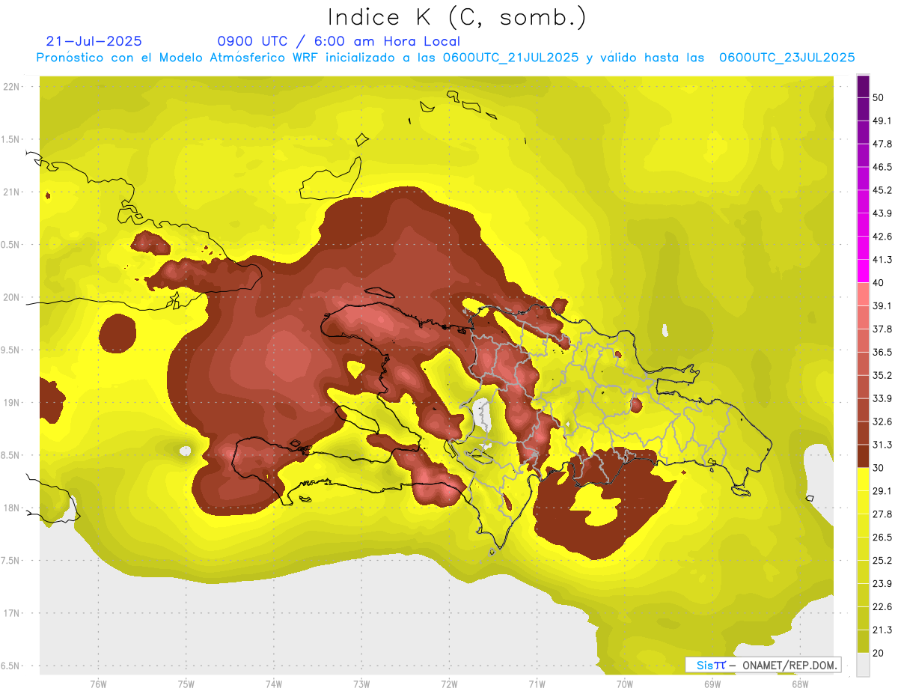This screenshot has width=898, height=694.
Task: Click colorbar label '43.9'
Action: click(882, 213)
